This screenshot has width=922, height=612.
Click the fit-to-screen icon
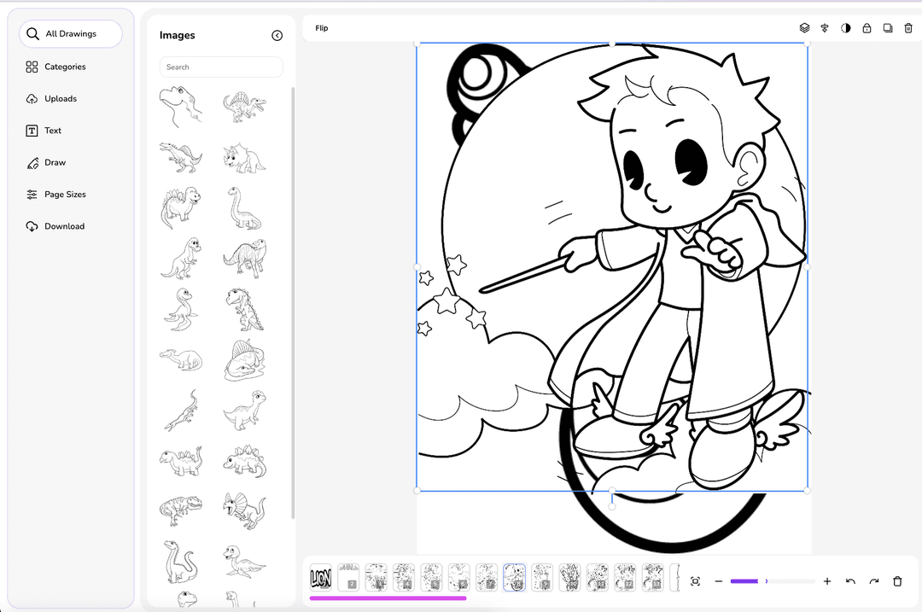pos(695,581)
